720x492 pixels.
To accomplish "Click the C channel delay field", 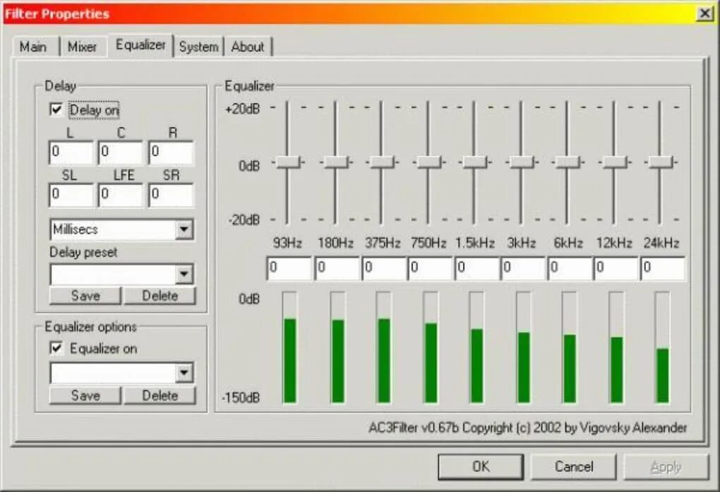I will pyautogui.click(x=120, y=152).
